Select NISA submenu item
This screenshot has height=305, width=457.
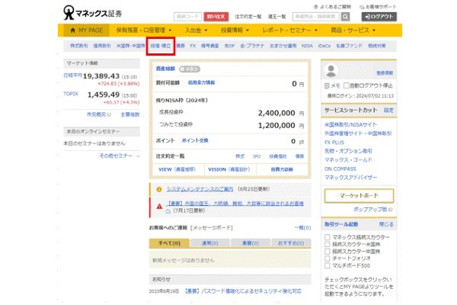pos(307,46)
